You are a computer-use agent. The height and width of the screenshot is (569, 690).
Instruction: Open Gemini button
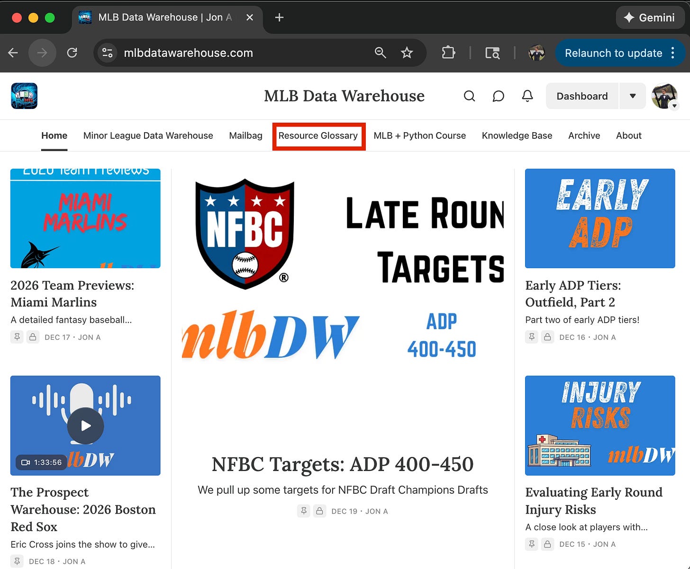[x=649, y=18]
